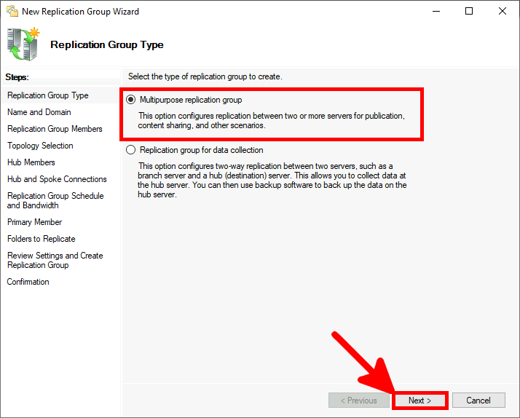The image size is (520, 418).
Task: Open Review Settings and Create Replication Group step
Action: coord(55,260)
